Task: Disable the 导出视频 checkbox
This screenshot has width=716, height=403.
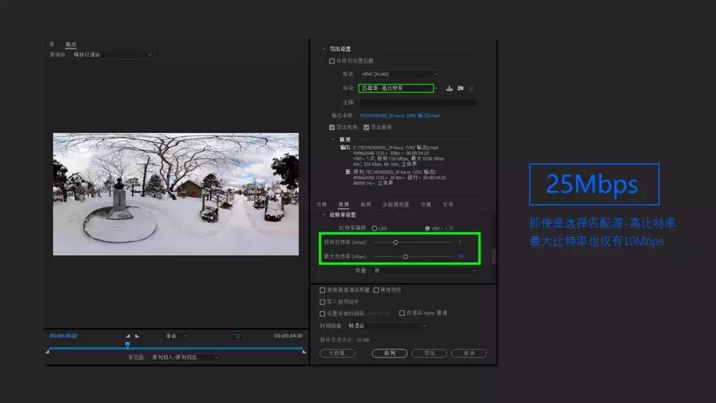Action: coord(331,127)
